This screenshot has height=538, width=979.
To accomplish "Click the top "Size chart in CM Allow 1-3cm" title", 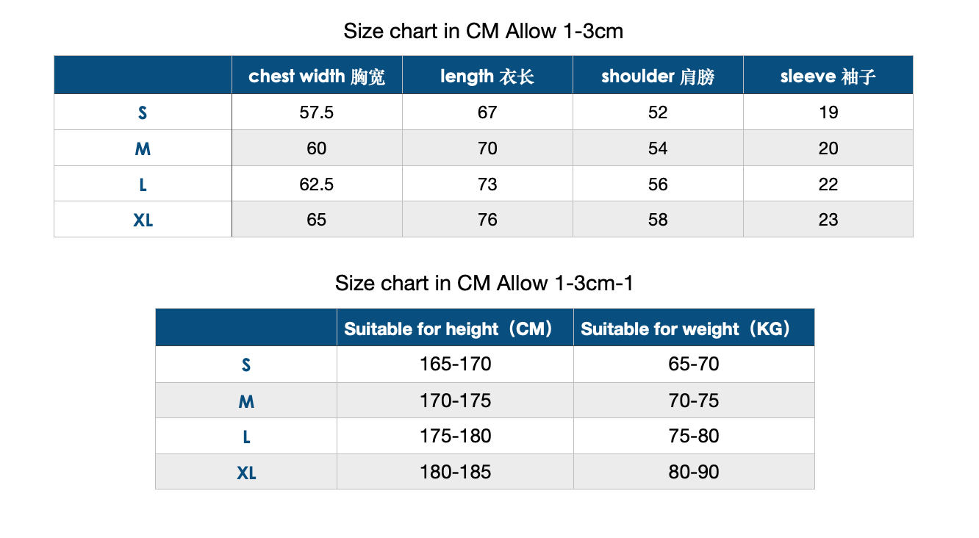I will 484,31.
